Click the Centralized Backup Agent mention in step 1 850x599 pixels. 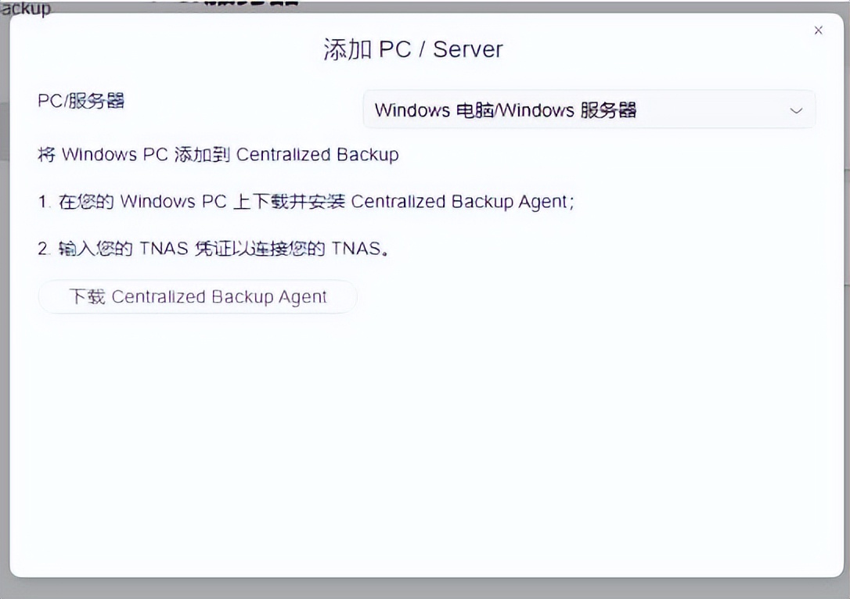462,202
